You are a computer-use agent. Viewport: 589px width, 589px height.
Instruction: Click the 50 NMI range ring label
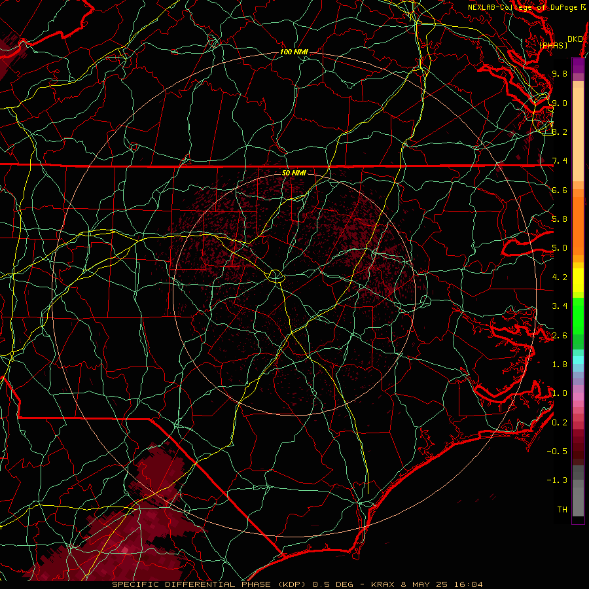pyautogui.click(x=294, y=173)
